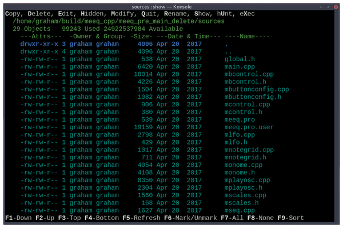Image resolution: width=343 pixels, height=228 pixels.
Task: Select the Rename command
Action: [176, 14]
